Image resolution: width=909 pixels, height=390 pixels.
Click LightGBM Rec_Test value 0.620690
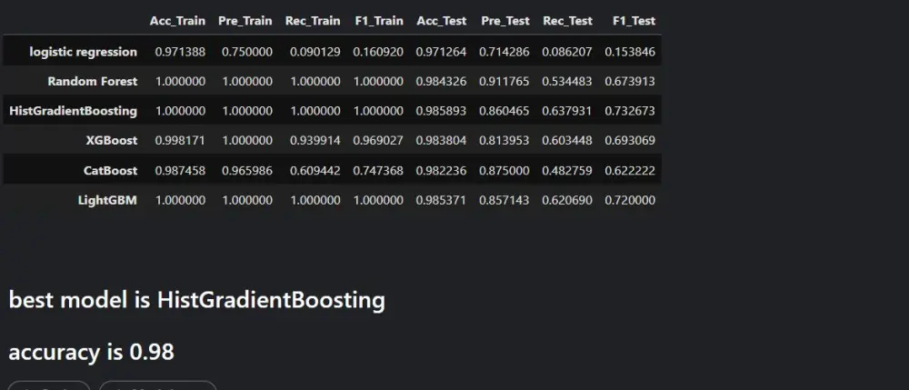[567, 201]
